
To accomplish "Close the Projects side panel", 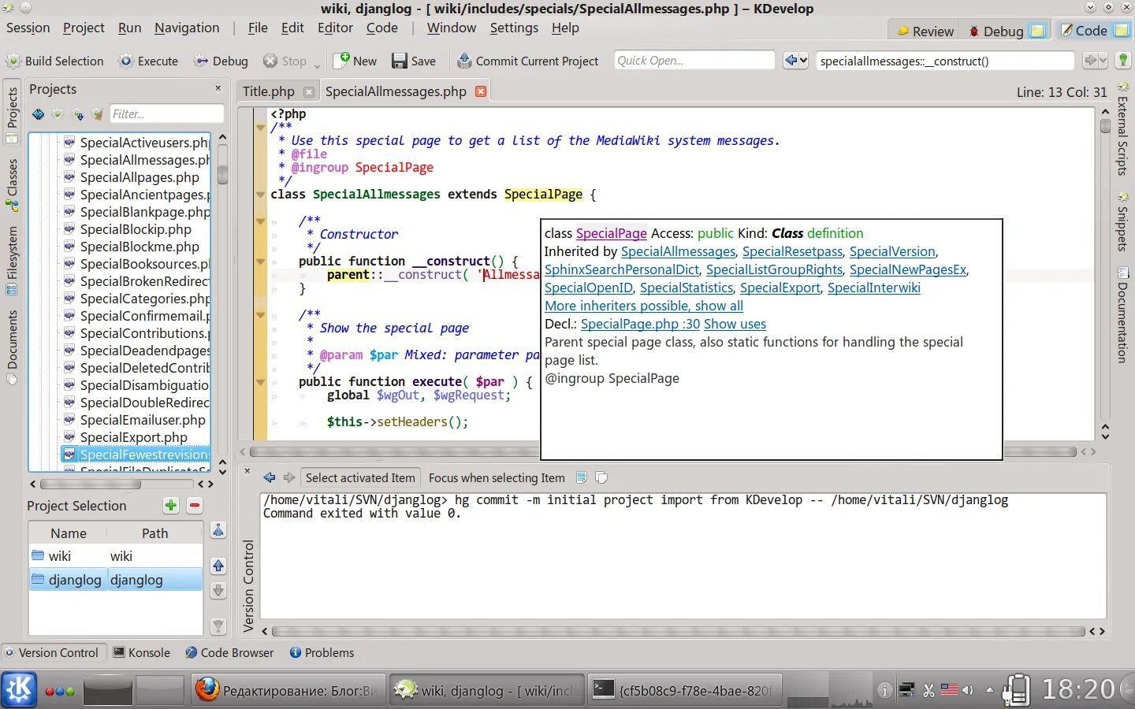I will pos(218,88).
